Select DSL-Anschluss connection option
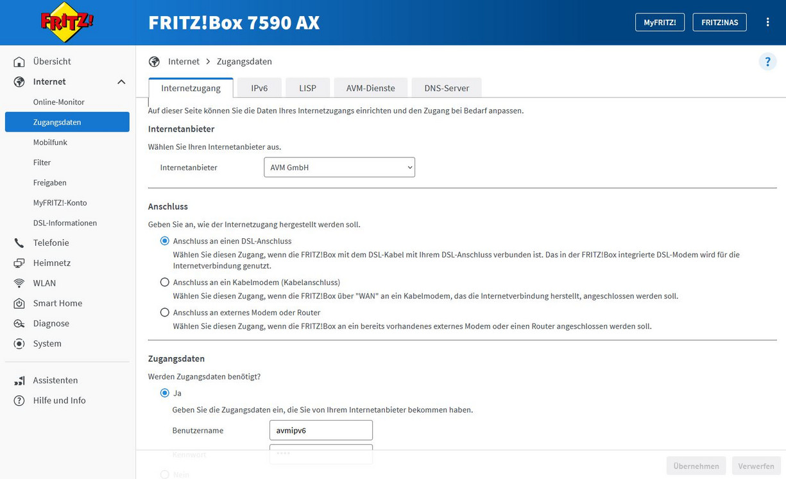 165,241
